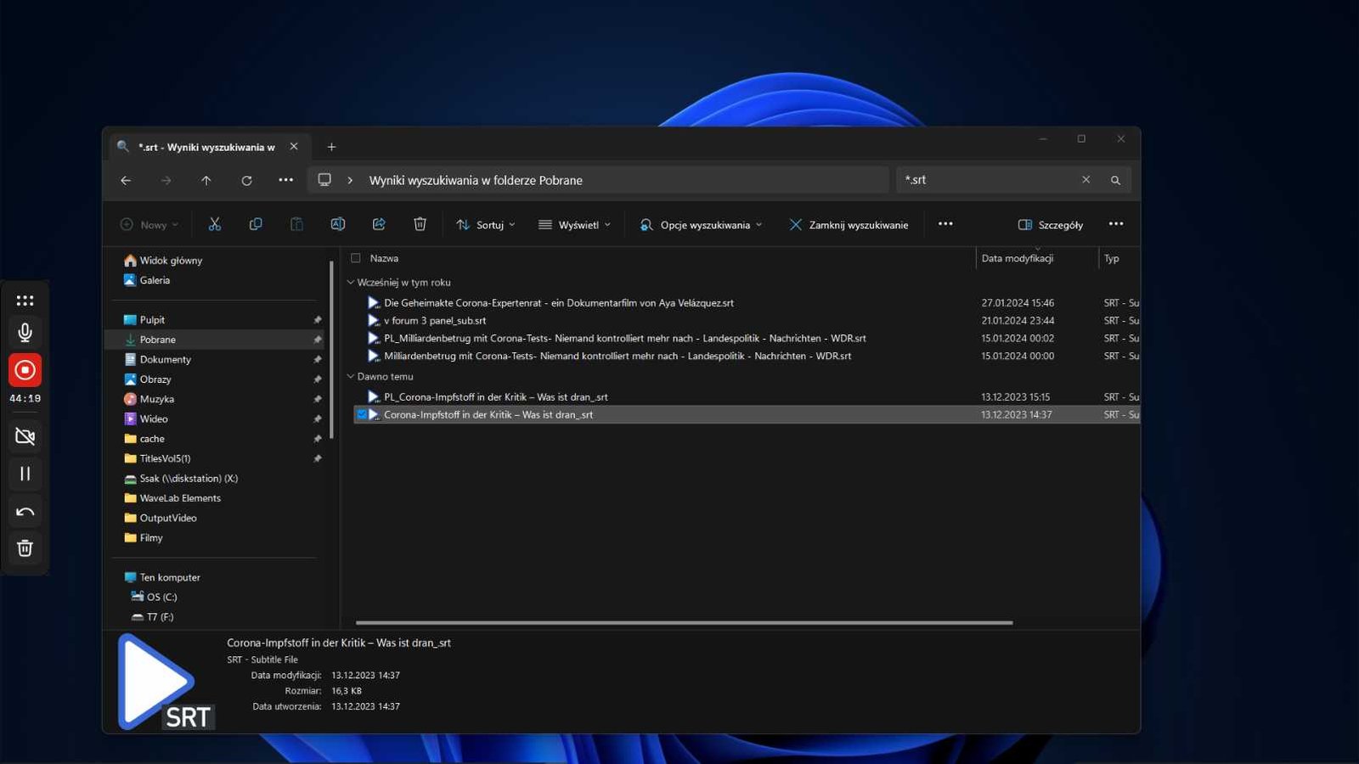1359x764 pixels.
Task: Mute the microphone in recorder panel
Action: (x=25, y=333)
